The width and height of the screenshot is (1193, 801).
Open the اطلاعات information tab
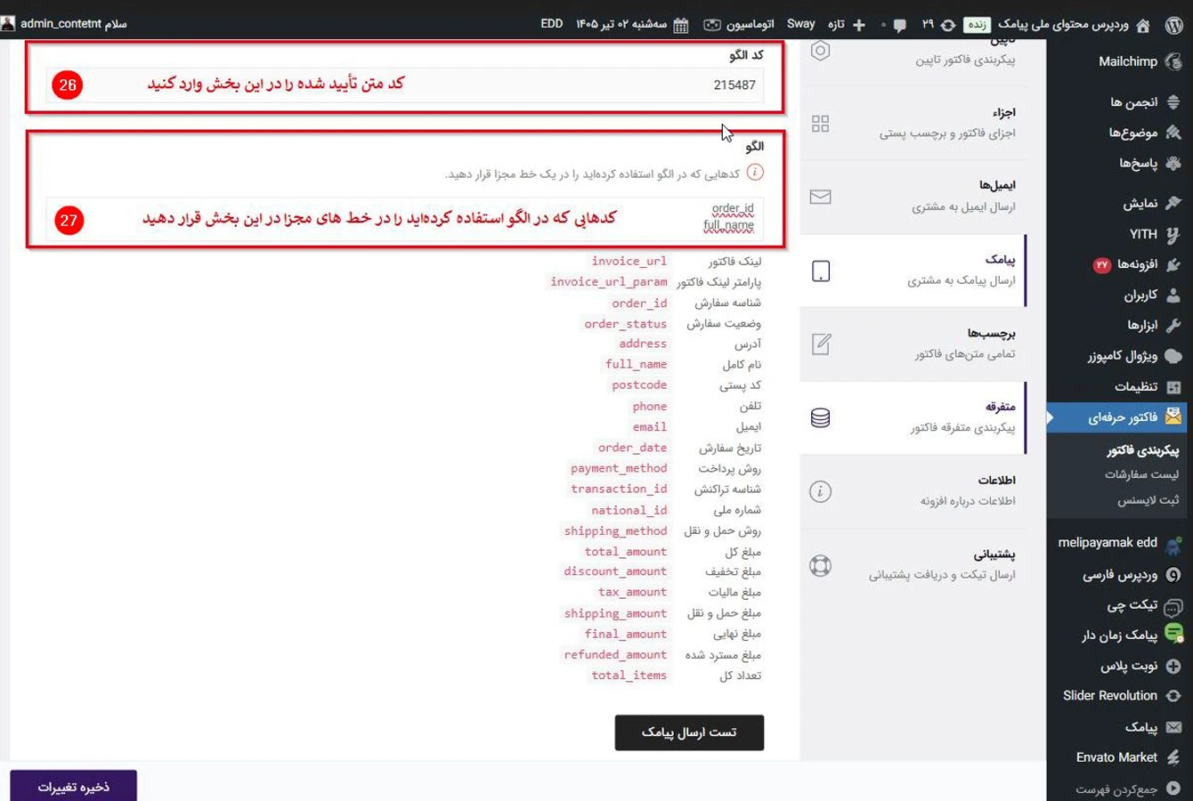[x=913, y=491]
